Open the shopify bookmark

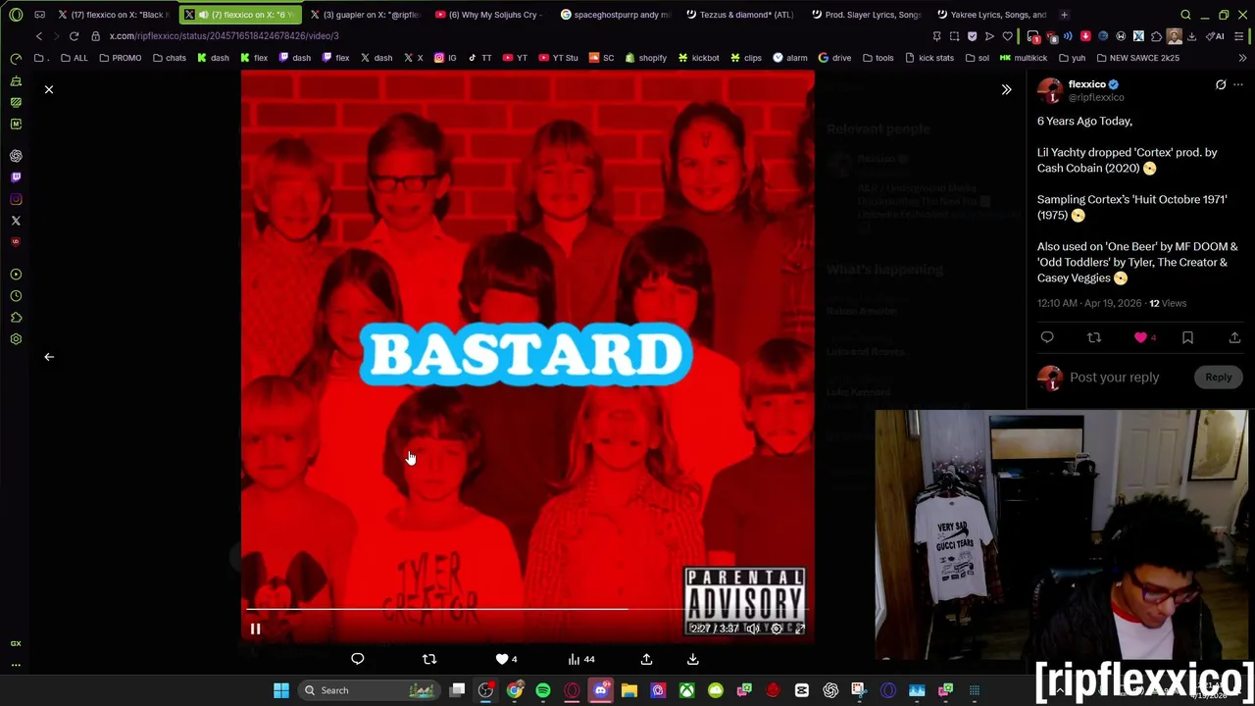coord(645,58)
